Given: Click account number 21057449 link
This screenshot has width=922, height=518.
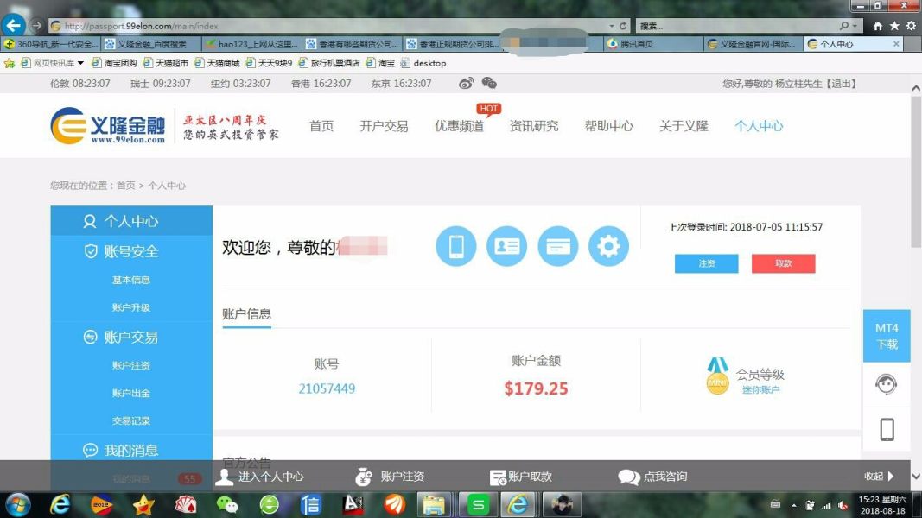Looking at the screenshot, I should tap(327, 388).
